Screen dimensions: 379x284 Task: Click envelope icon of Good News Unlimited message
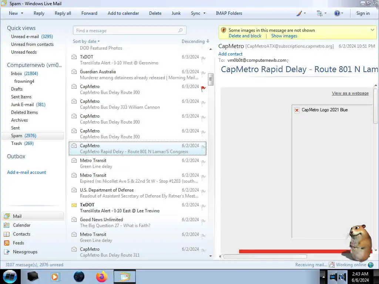[x=74, y=220]
